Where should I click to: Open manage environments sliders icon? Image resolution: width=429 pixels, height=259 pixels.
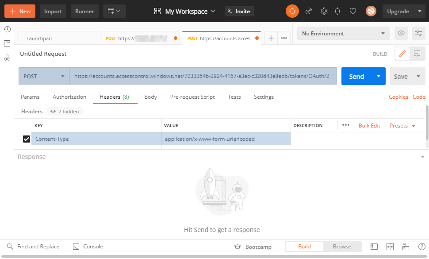coord(418,33)
